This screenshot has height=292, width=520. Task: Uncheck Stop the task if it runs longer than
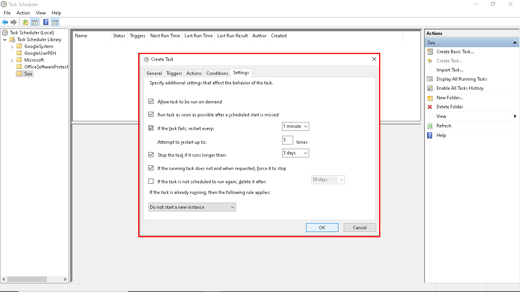coord(151,154)
